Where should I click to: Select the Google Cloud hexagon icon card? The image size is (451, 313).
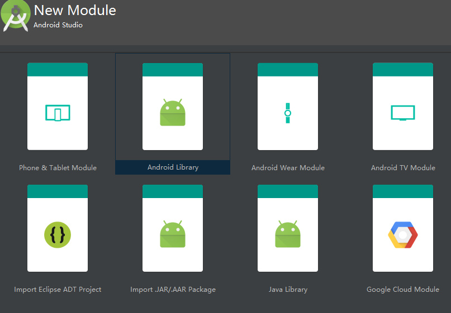click(403, 228)
